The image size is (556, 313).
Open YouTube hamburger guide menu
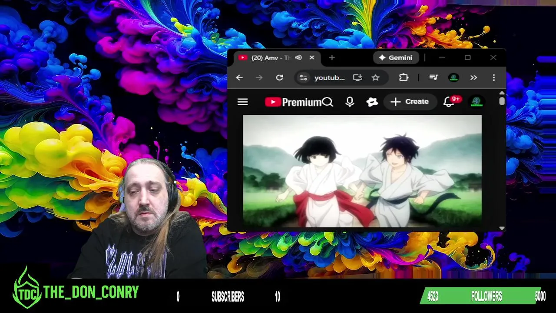click(x=243, y=102)
